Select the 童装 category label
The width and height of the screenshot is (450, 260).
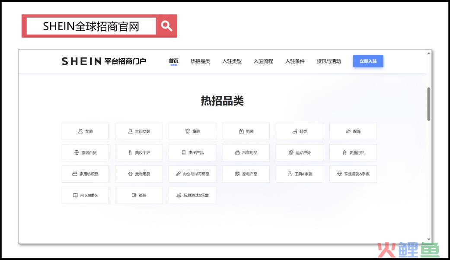coord(196,131)
